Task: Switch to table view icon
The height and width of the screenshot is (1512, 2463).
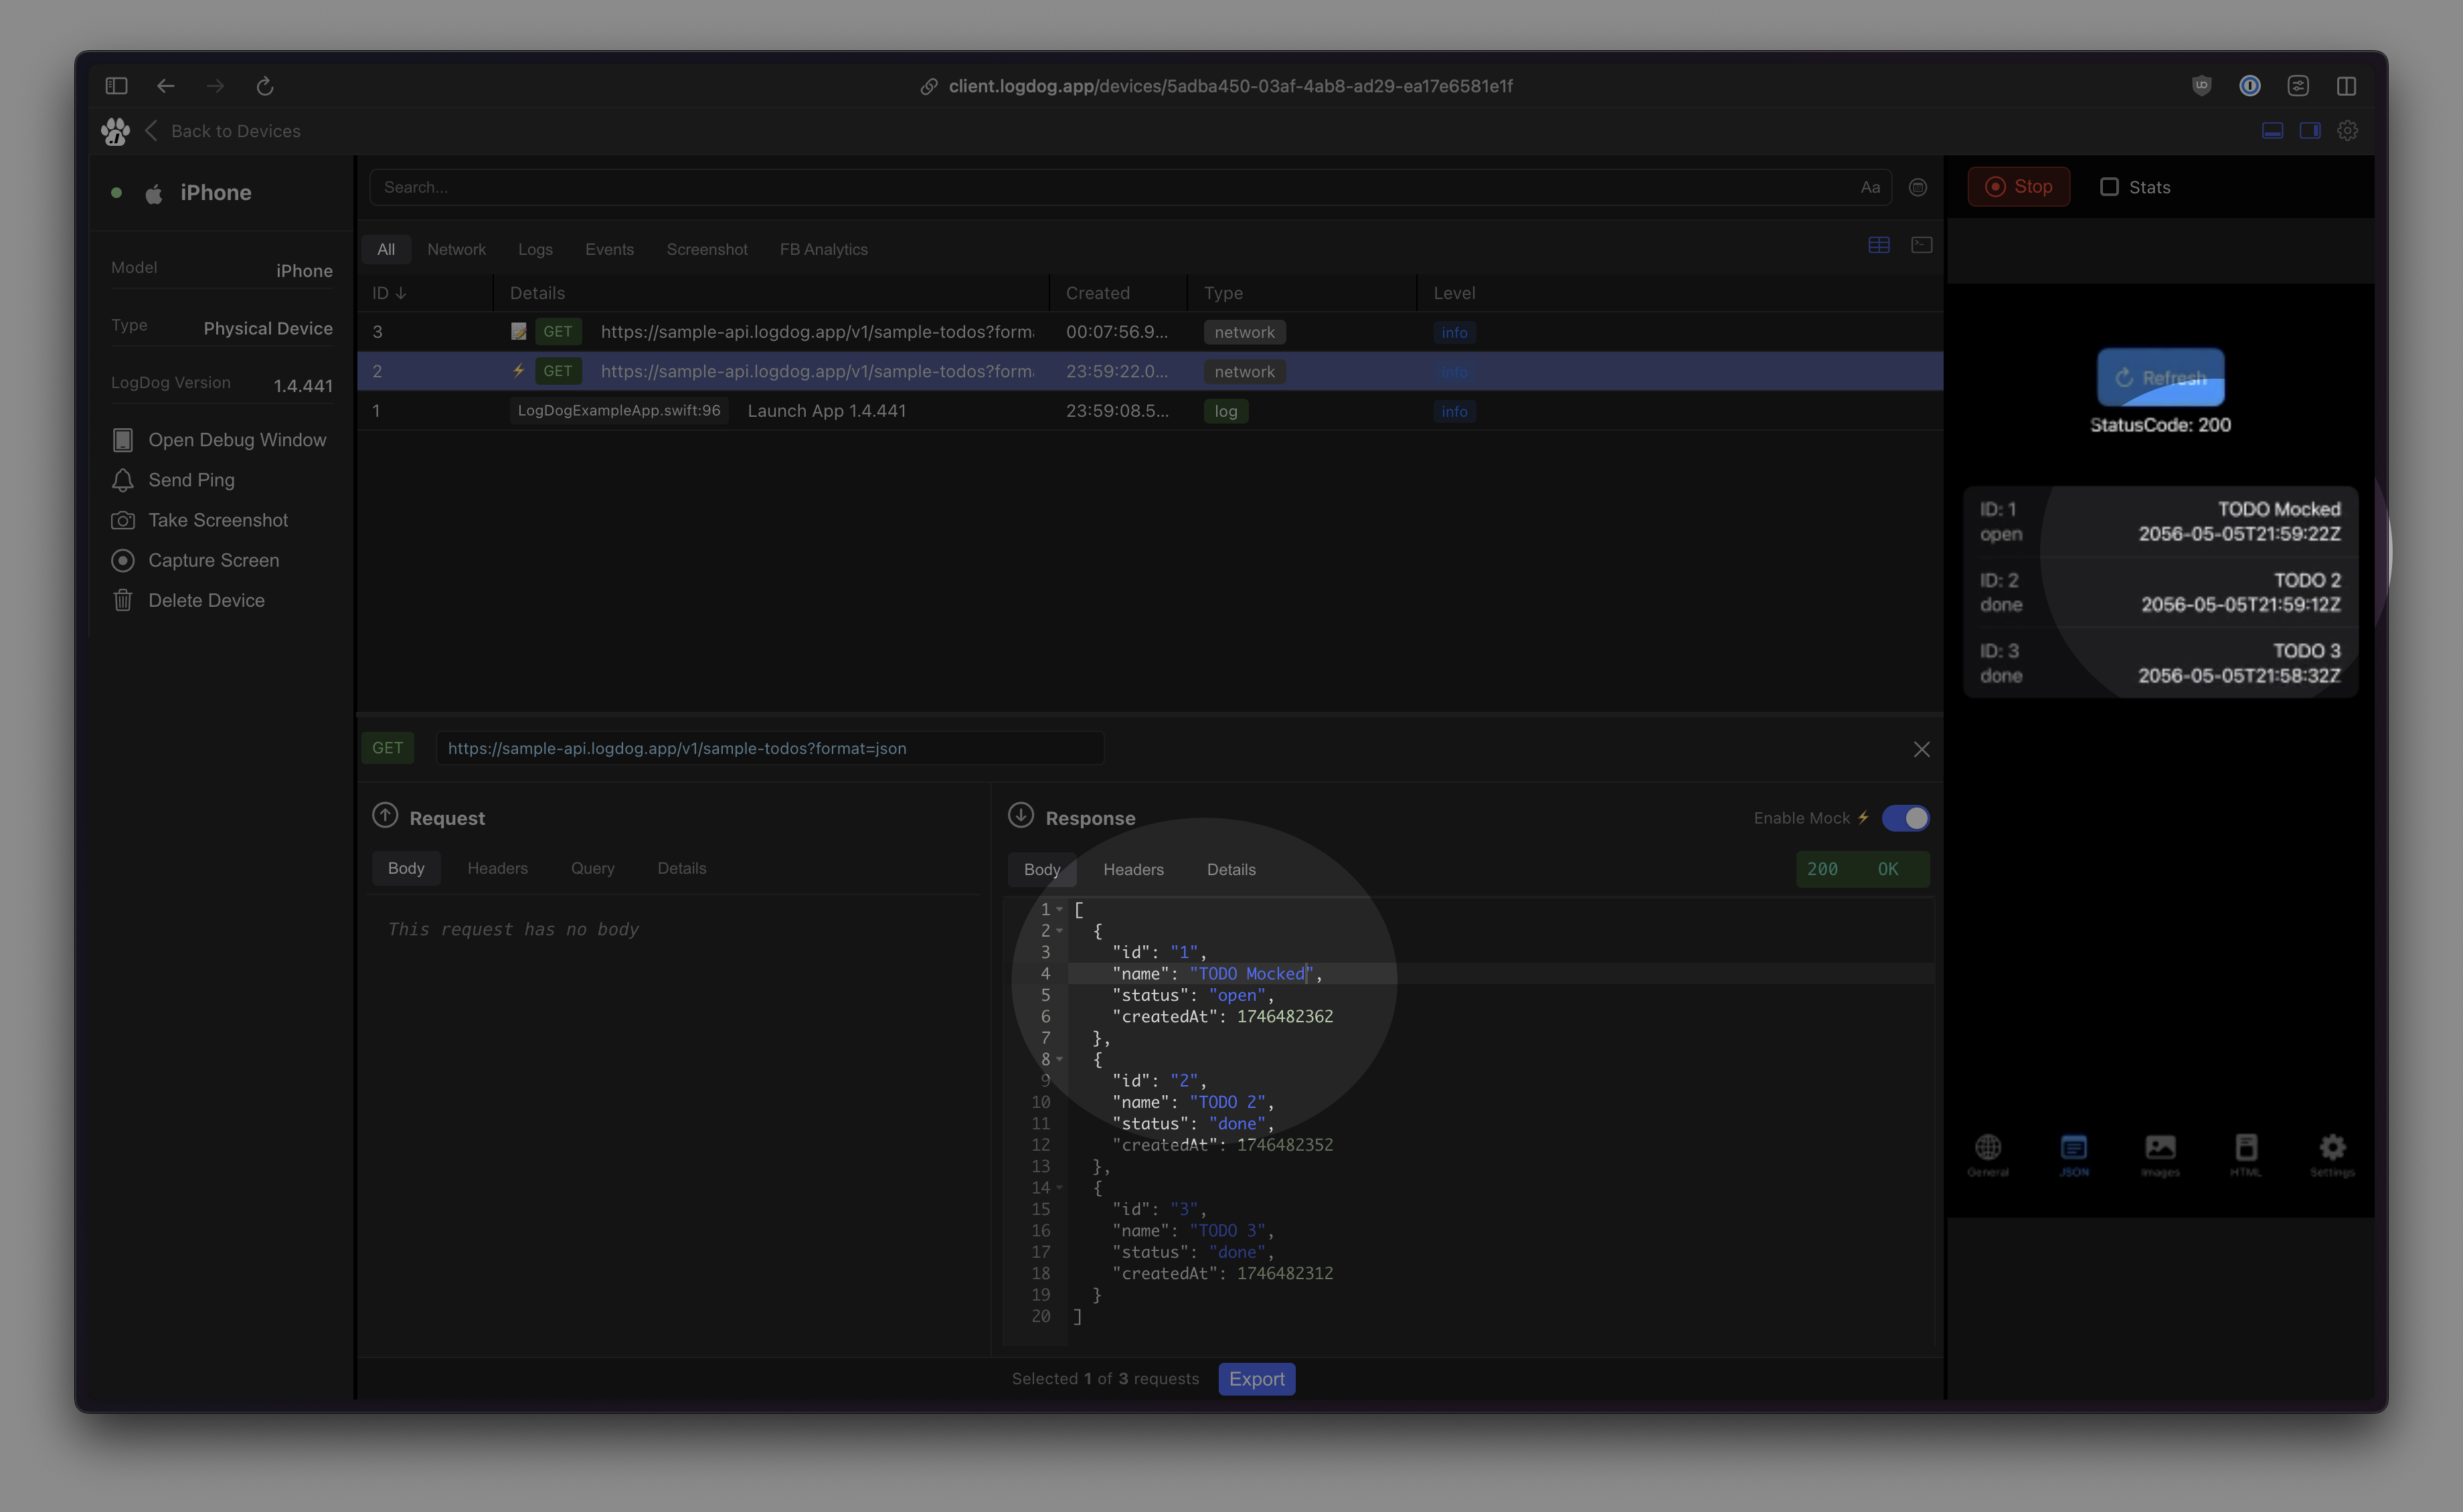Action: click(x=1879, y=245)
